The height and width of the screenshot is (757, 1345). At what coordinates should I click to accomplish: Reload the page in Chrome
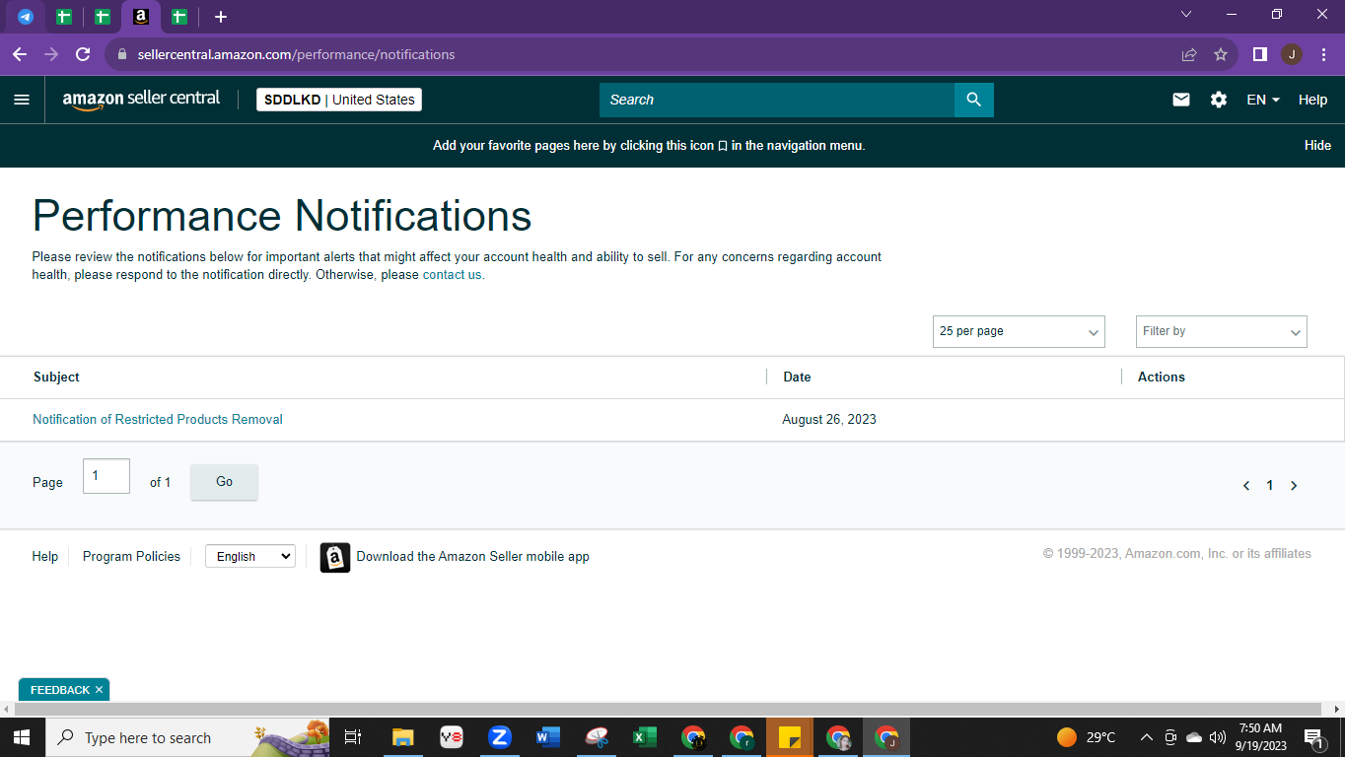(x=83, y=54)
